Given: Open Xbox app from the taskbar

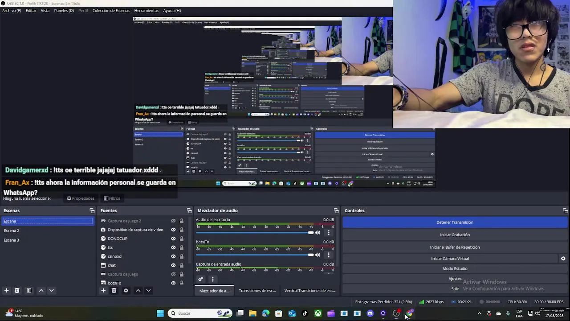Looking at the screenshot, I should coord(318,313).
